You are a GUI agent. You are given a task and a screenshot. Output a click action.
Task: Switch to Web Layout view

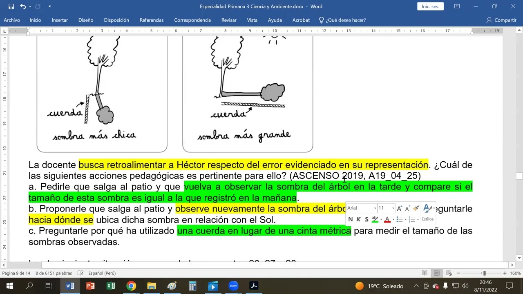point(449,273)
